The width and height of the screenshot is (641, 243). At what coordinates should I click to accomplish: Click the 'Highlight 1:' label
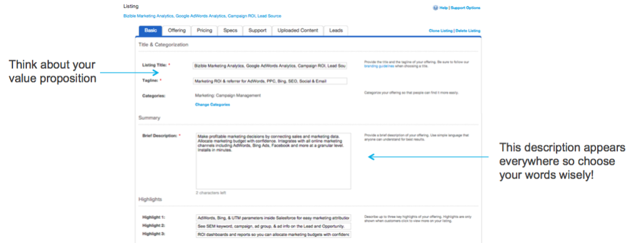[x=153, y=217]
